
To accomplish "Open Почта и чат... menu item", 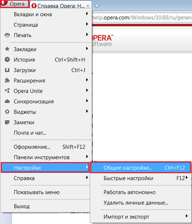I will point(46,133).
